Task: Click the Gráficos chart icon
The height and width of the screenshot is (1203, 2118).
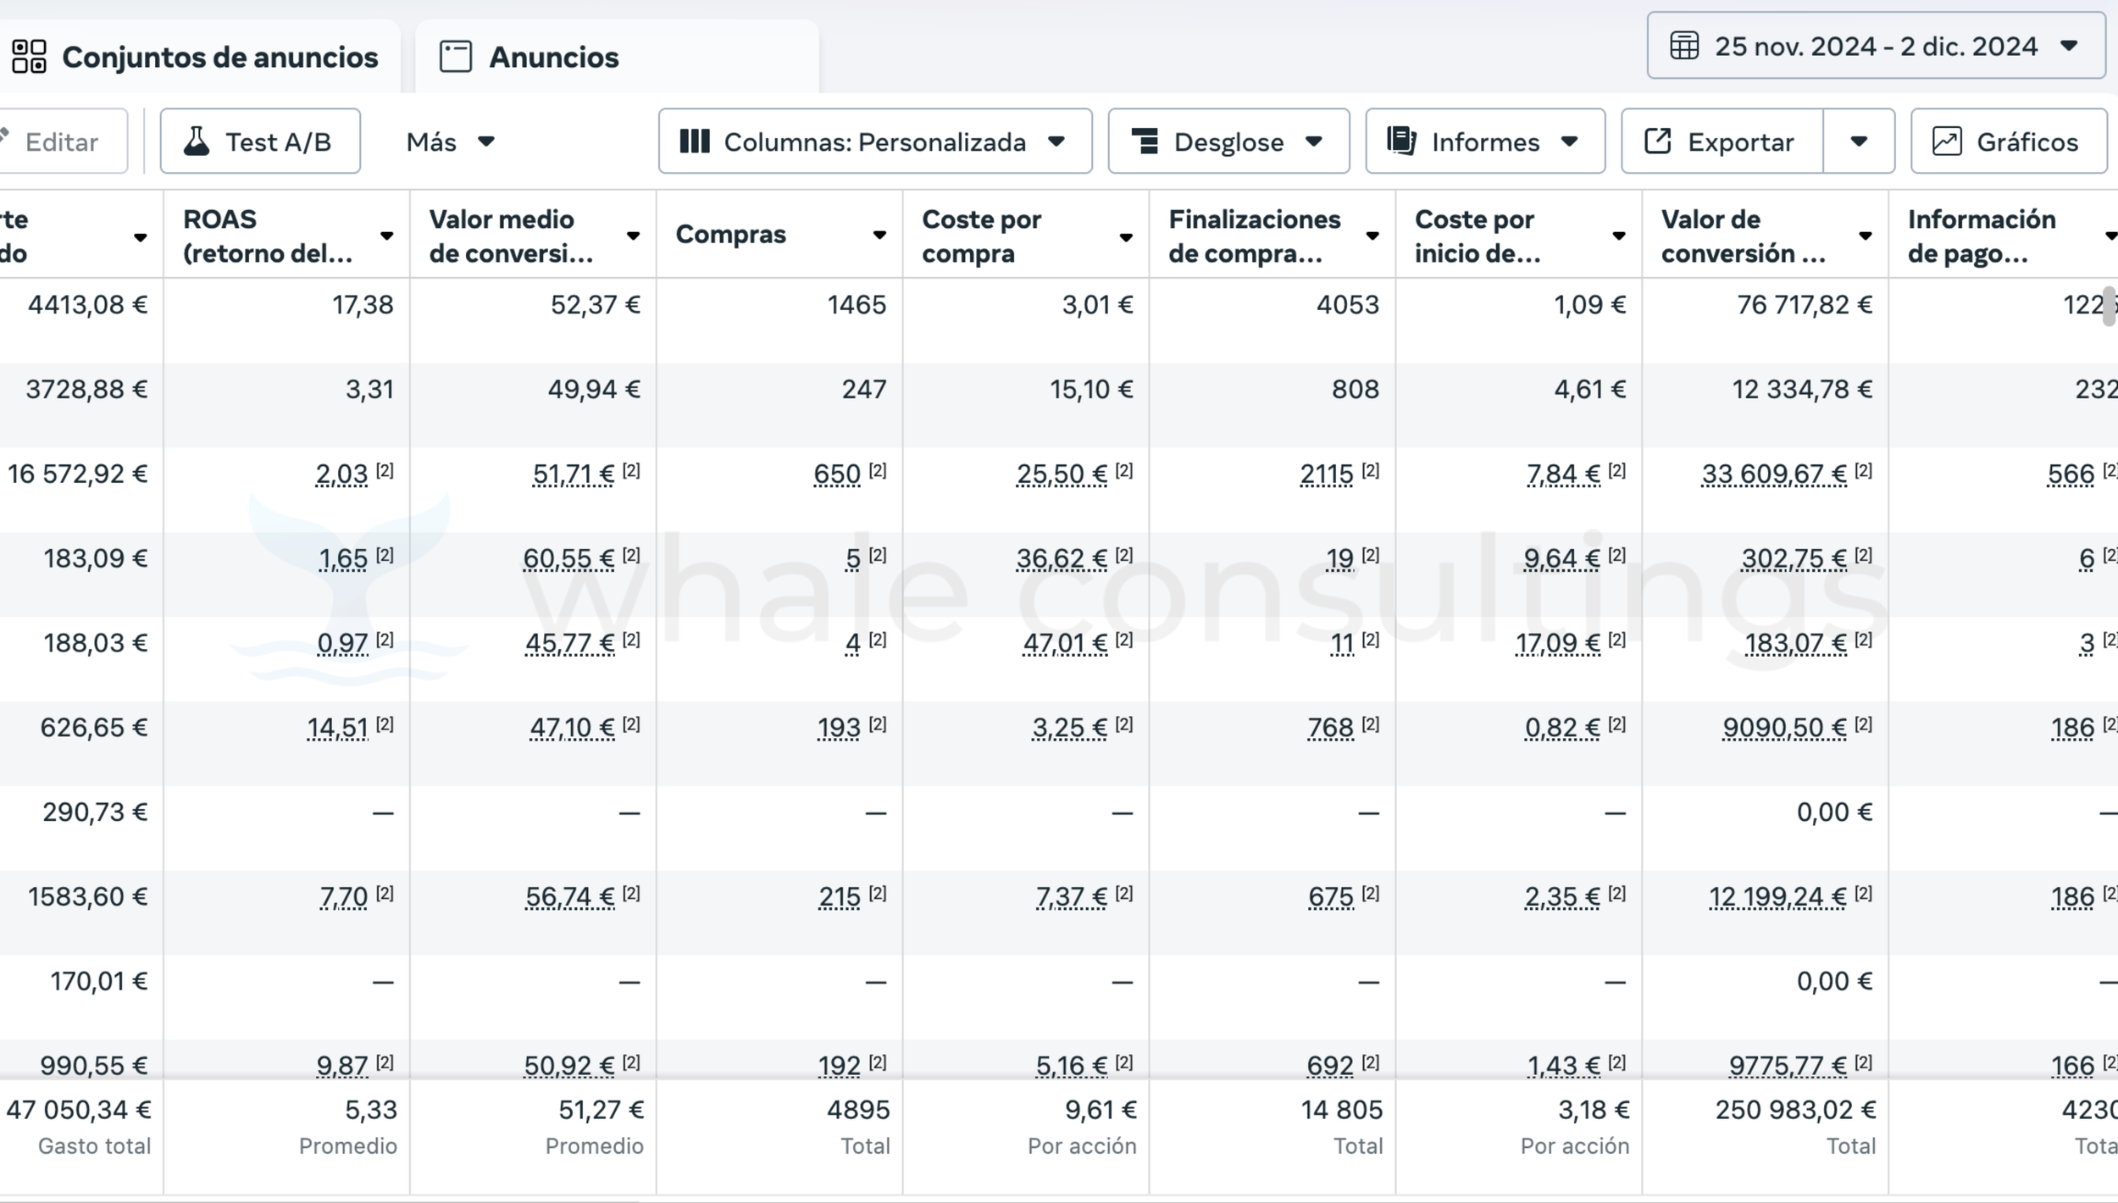Action: (1947, 141)
